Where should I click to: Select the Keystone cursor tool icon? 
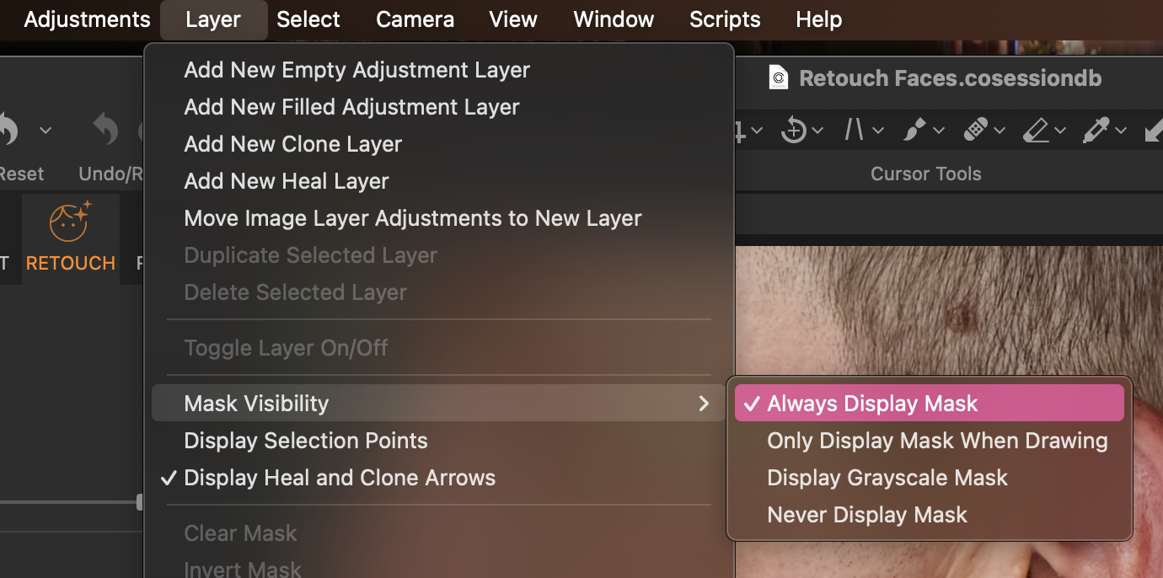tap(854, 131)
